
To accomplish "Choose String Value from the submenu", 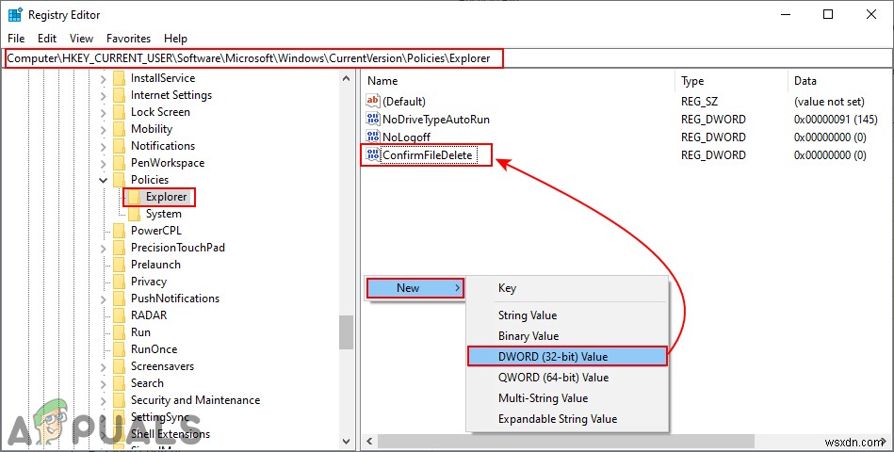I will pos(567,315).
